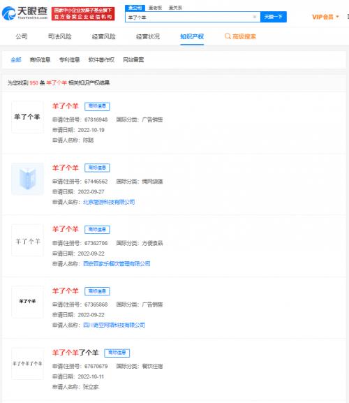Viewport: 349px width, 403px height.
Task: Filter by 商标信息
Action: pyautogui.click(x=40, y=60)
